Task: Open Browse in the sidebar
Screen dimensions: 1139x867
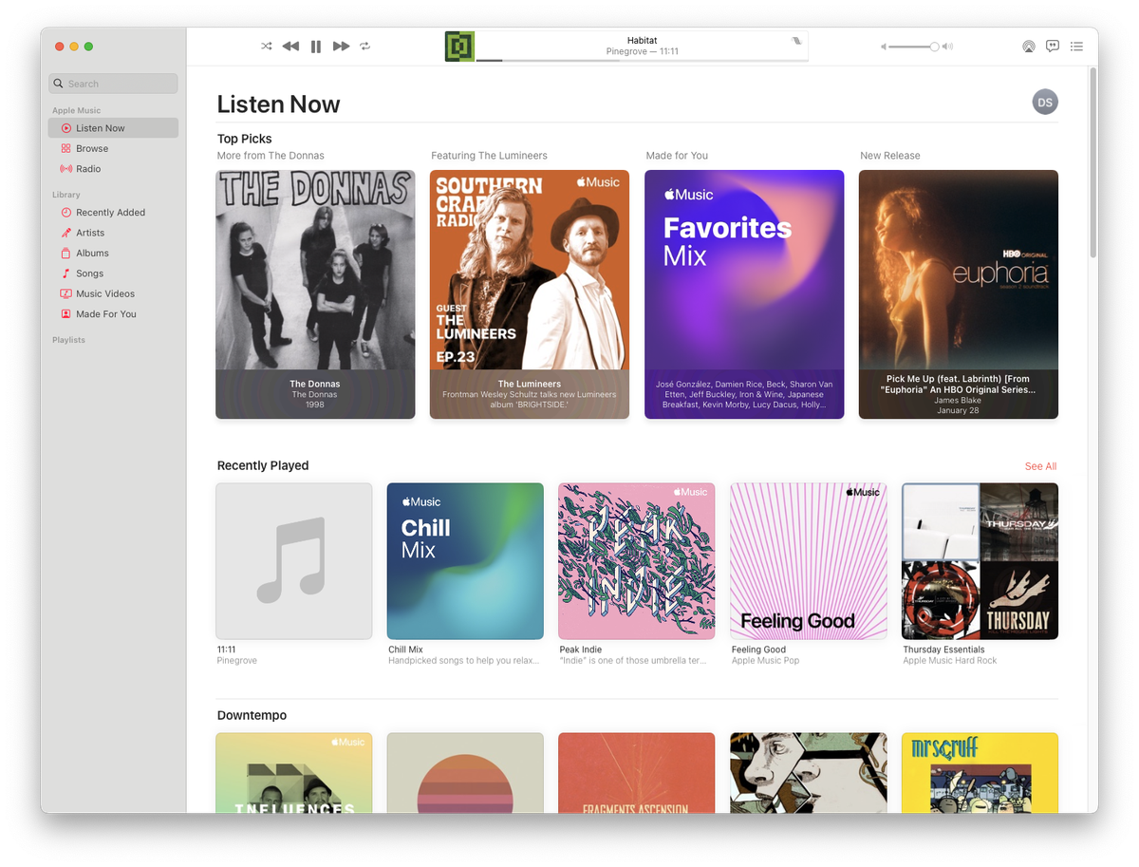Action: (113, 148)
